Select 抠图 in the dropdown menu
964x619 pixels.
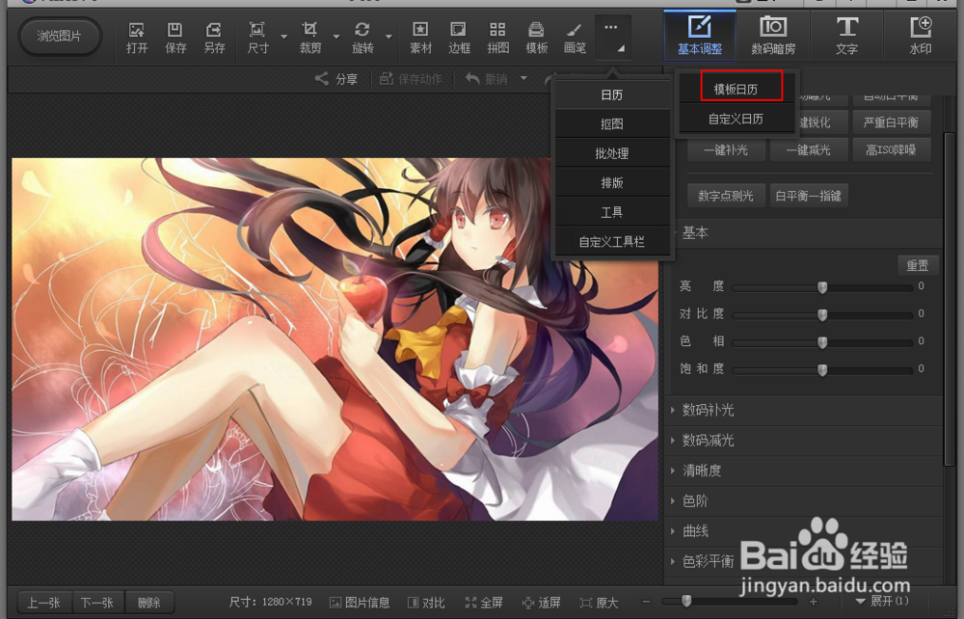point(612,124)
